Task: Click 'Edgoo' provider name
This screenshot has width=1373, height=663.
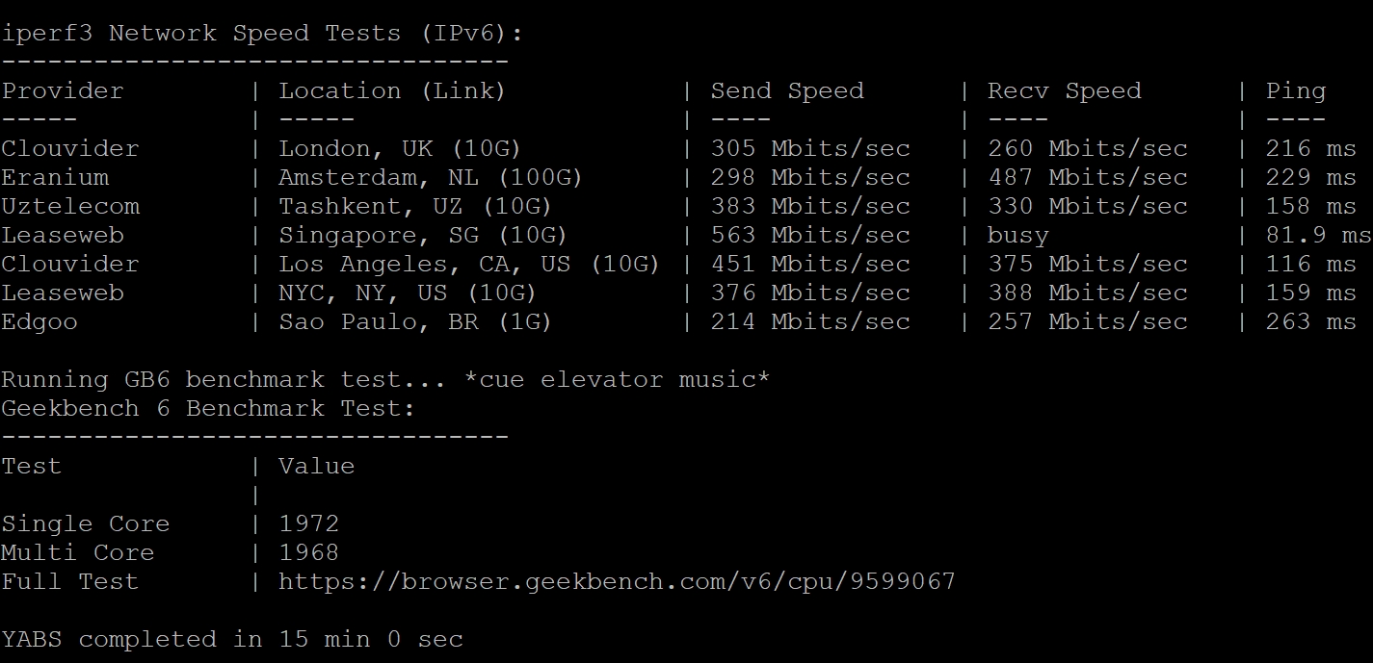Action: click(x=40, y=322)
